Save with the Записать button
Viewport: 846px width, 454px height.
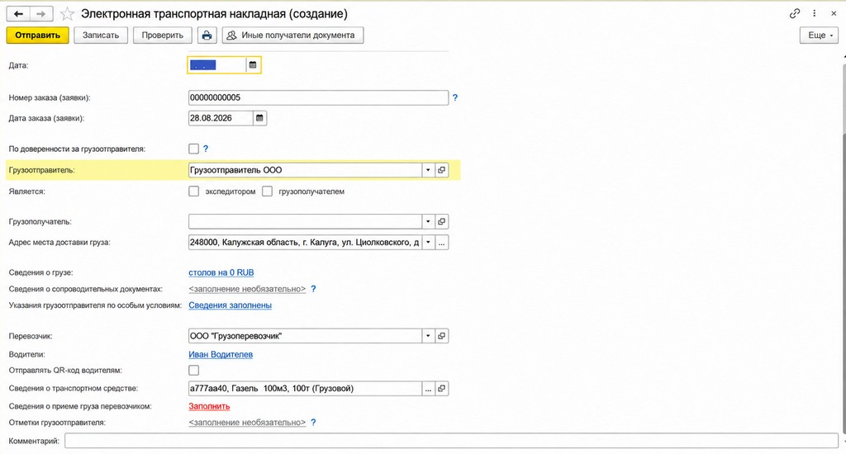101,35
